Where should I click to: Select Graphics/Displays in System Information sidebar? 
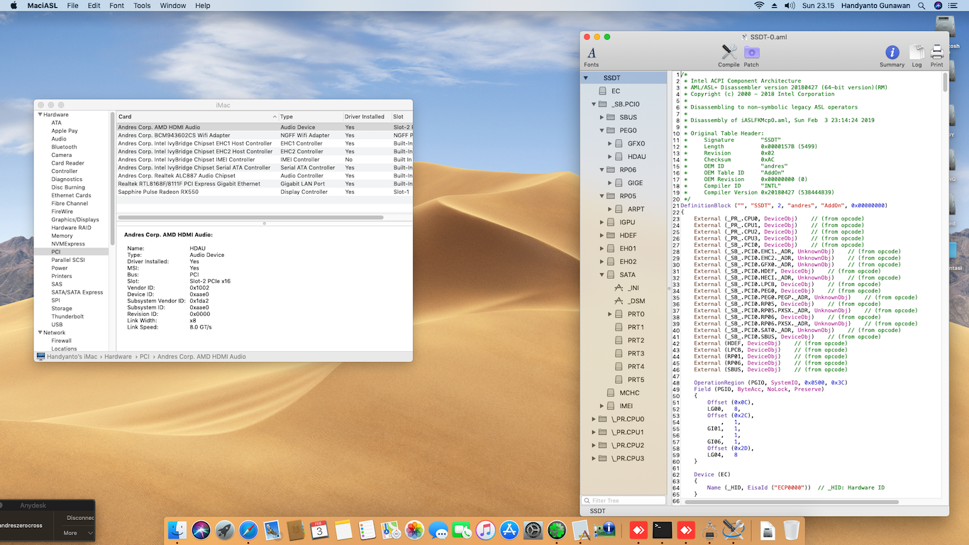tap(75, 219)
